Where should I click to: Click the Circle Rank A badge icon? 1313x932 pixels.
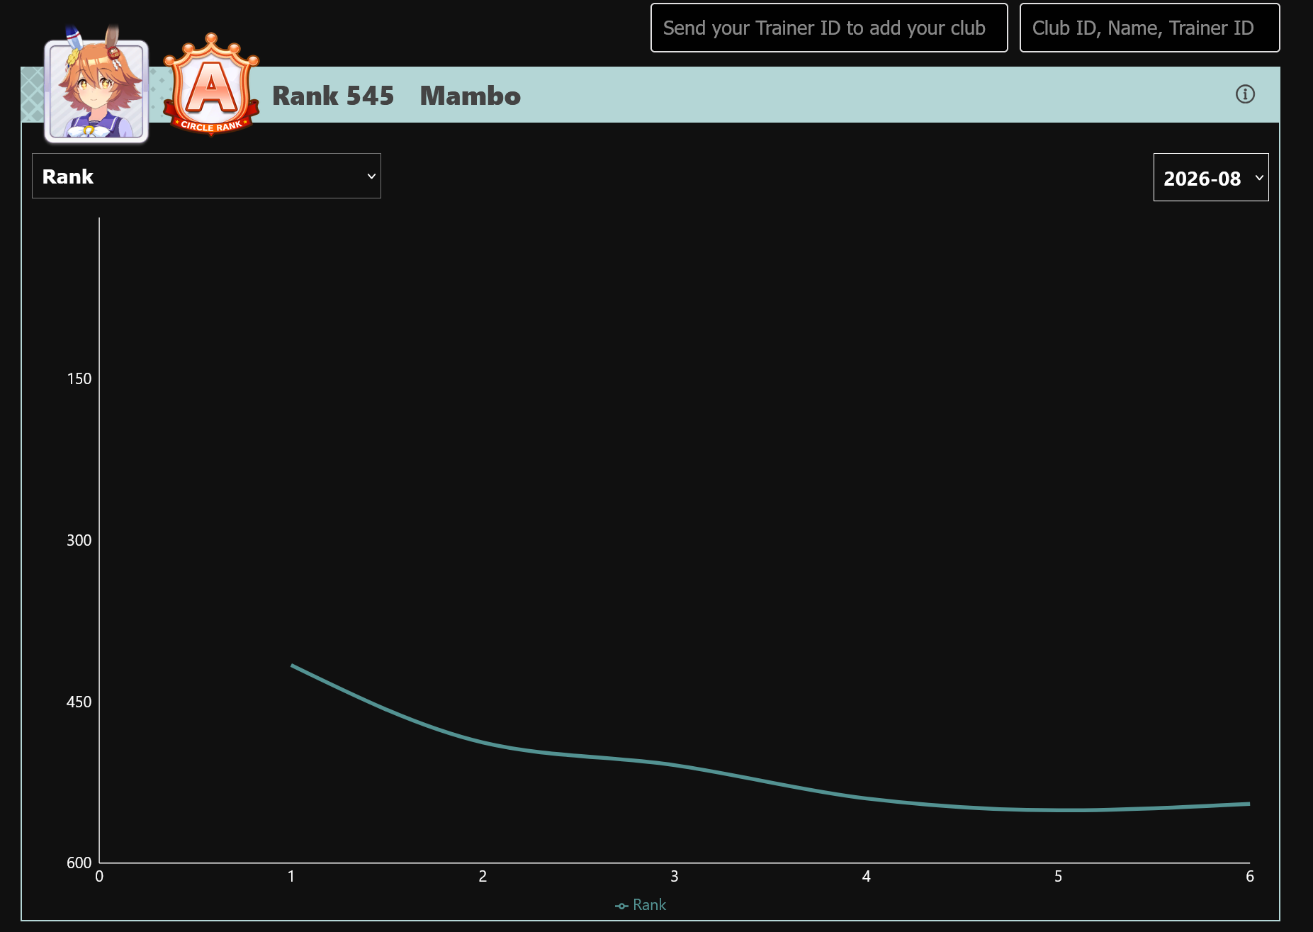click(211, 84)
